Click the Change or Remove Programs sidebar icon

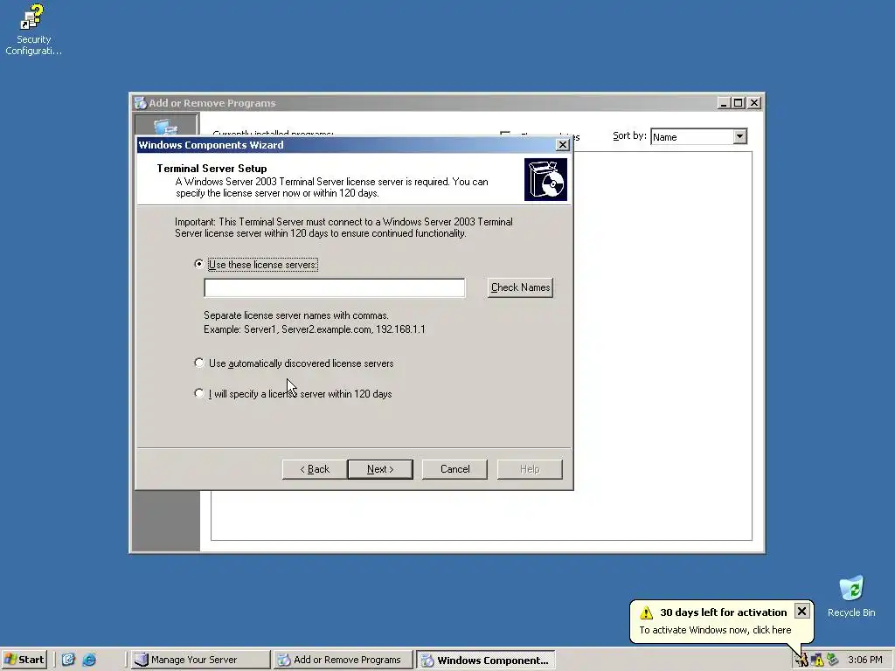point(166,126)
